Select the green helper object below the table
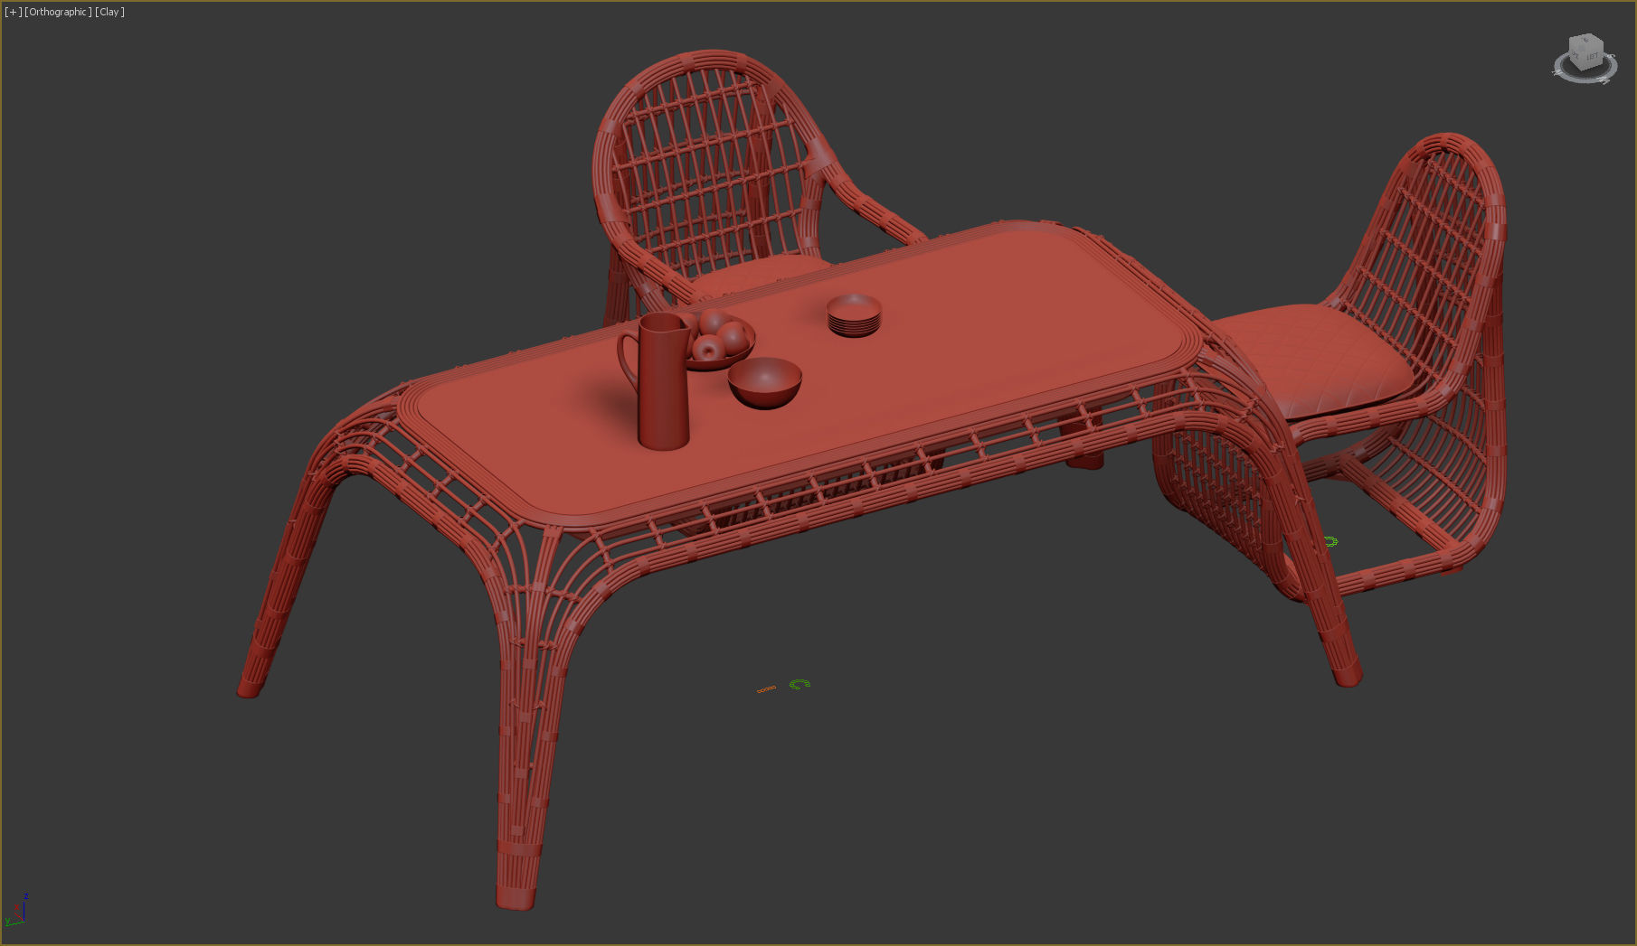This screenshot has width=1637, height=946. pos(800,685)
